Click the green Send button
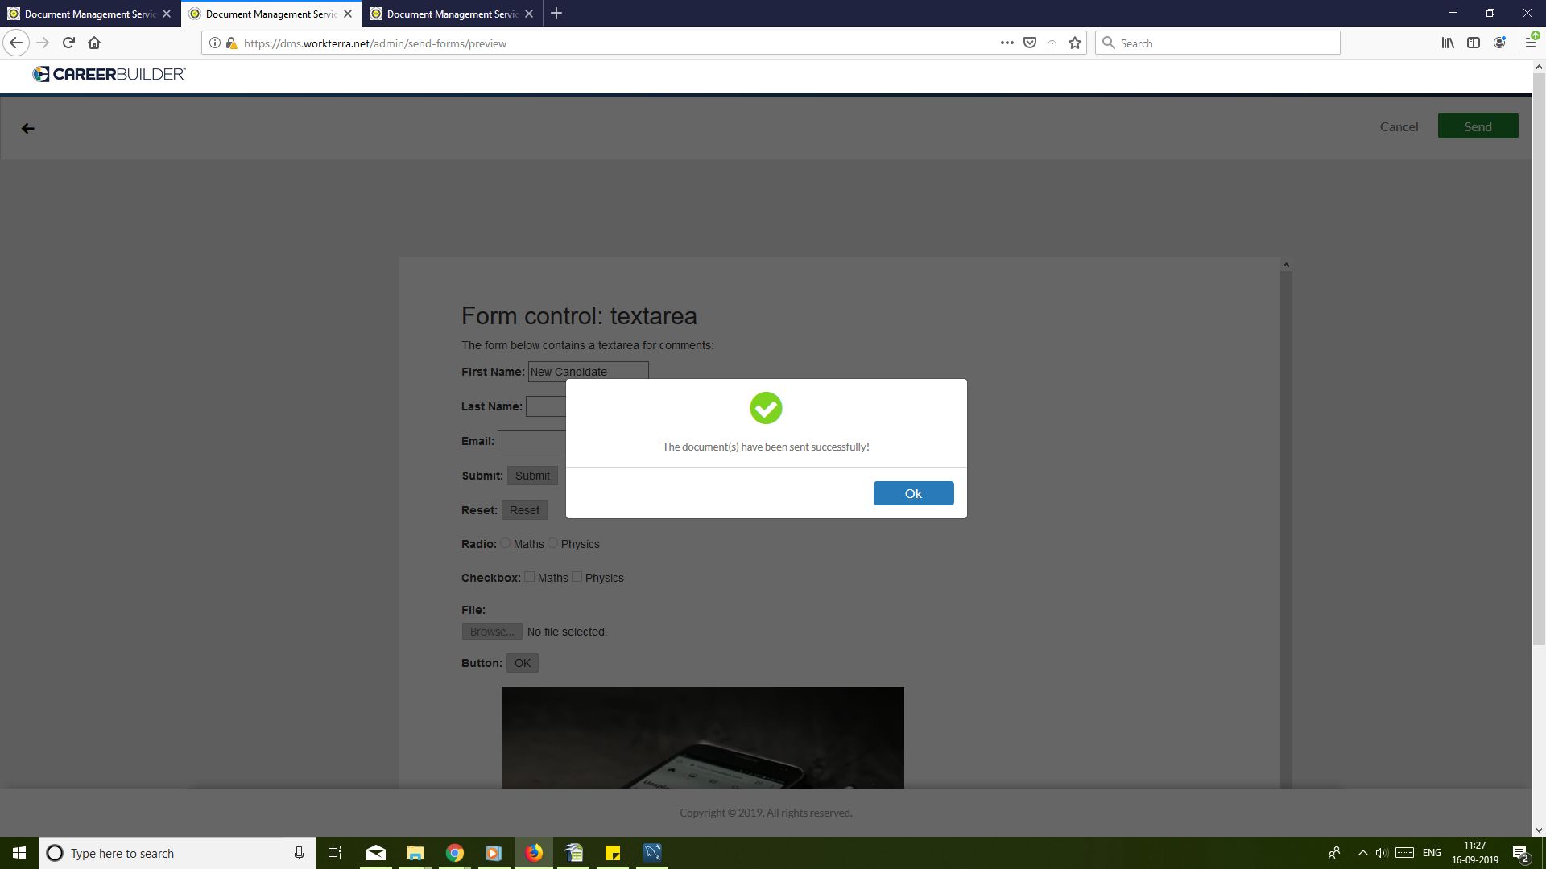Image resolution: width=1546 pixels, height=869 pixels. pyautogui.click(x=1478, y=126)
